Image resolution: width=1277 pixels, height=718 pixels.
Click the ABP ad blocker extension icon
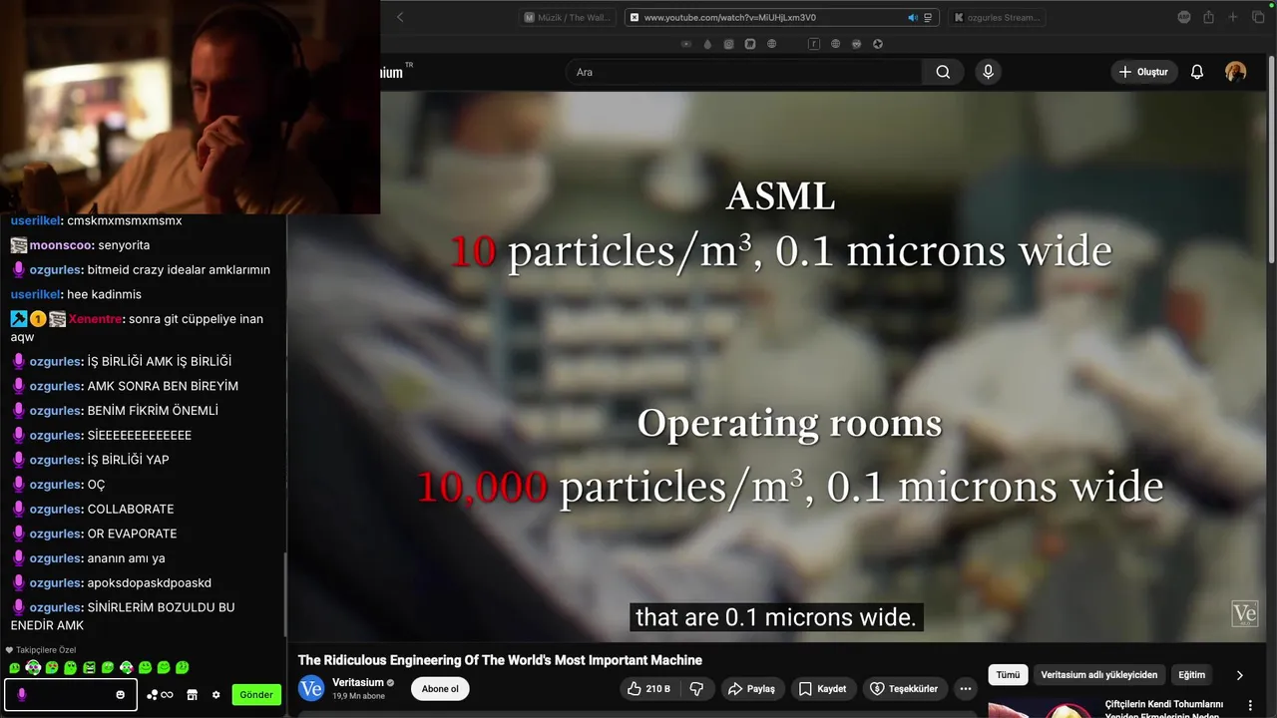click(x=1184, y=17)
